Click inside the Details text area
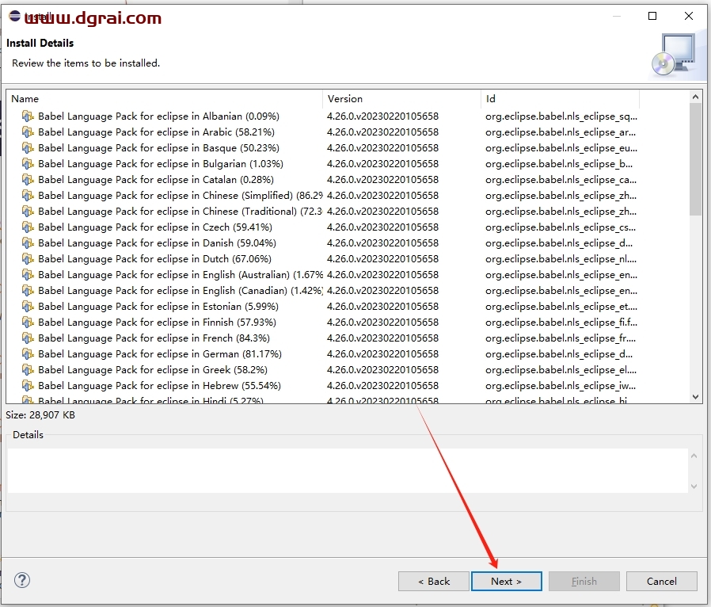Screen dimensions: 711x607 click(348, 471)
